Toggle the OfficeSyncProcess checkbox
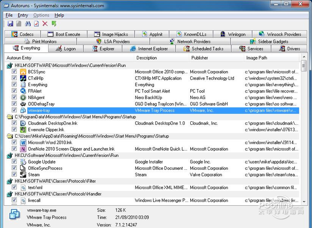 click(14, 168)
